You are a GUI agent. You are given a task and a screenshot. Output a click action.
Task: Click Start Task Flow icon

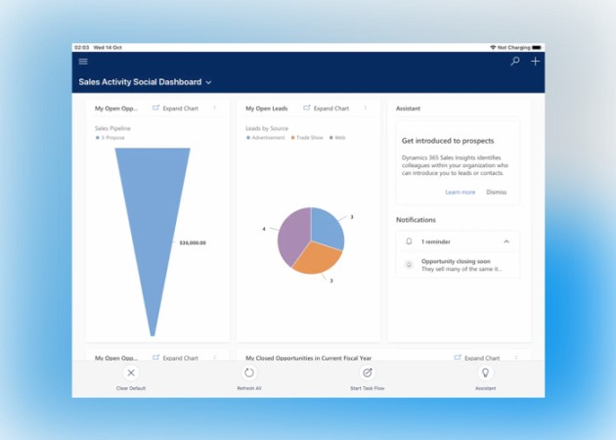coord(368,373)
